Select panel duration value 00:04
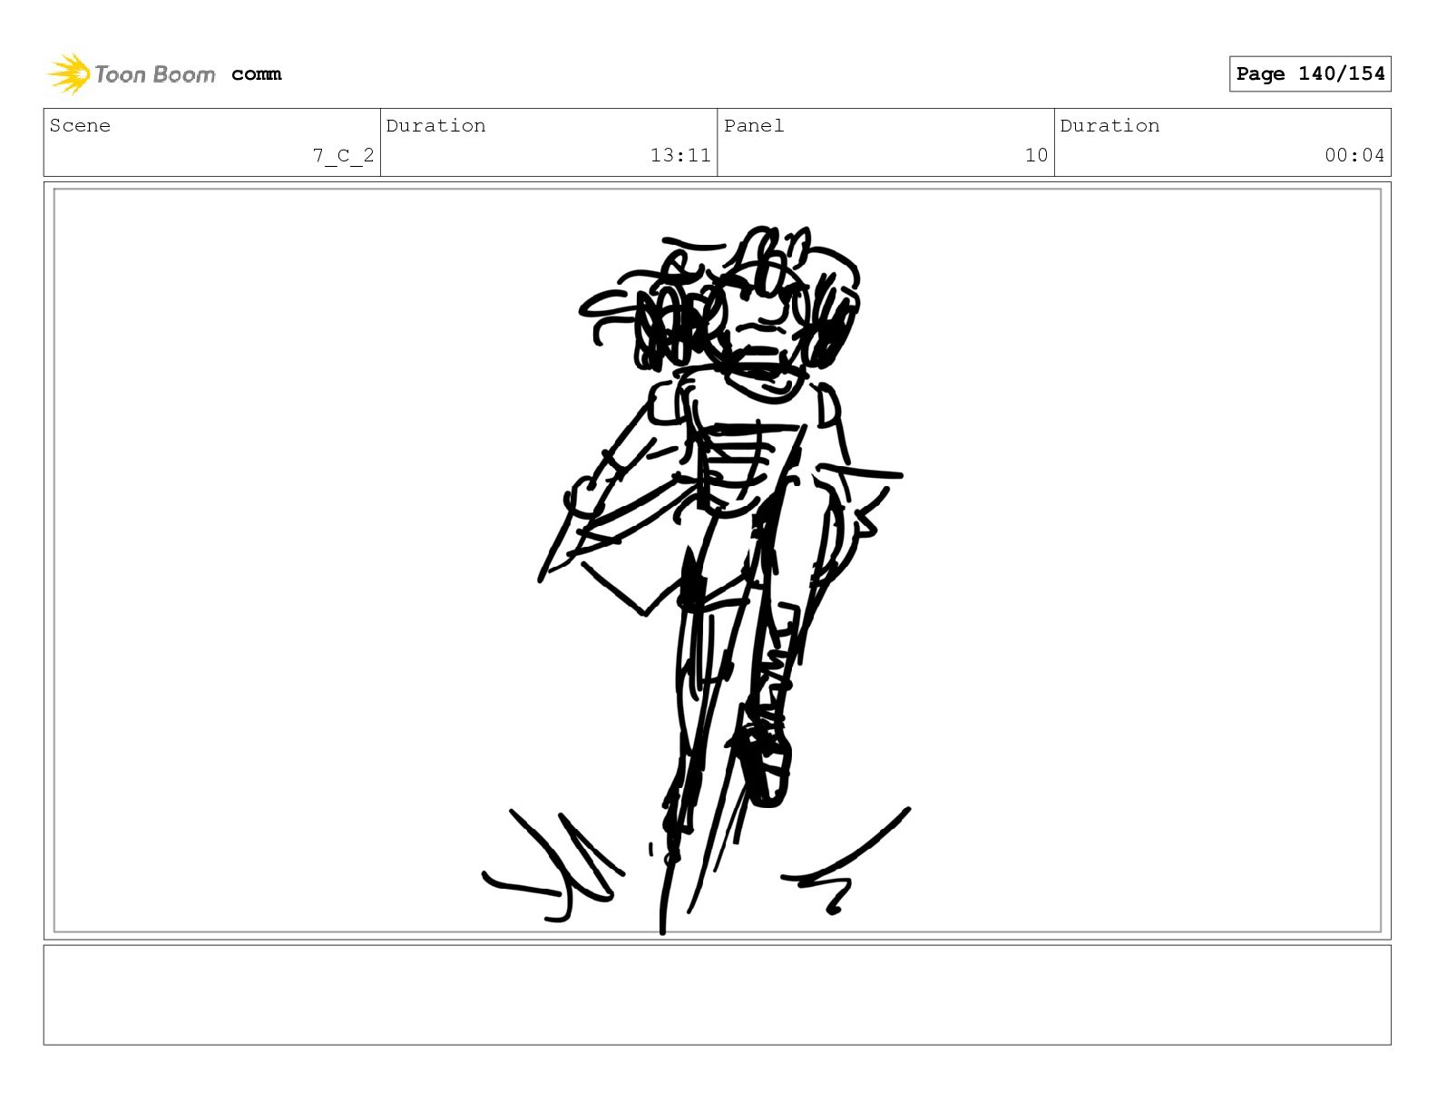The height and width of the screenshot is (1110, 1437). [1354, 155]
